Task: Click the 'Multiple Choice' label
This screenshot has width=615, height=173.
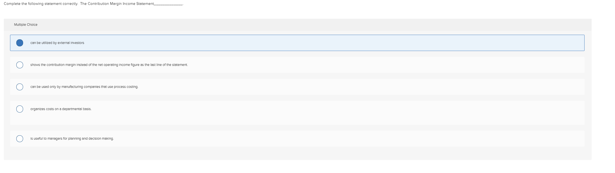Action: 26,24
